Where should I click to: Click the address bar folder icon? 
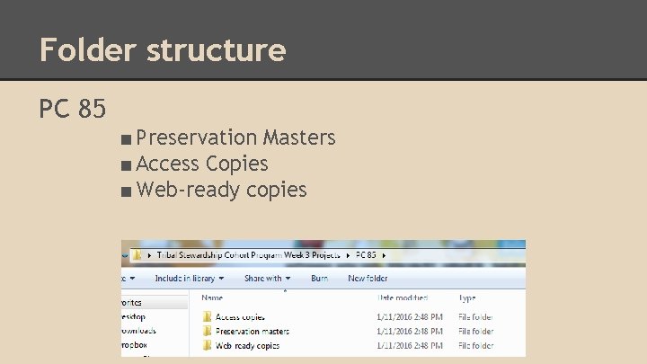pos(137,255)
